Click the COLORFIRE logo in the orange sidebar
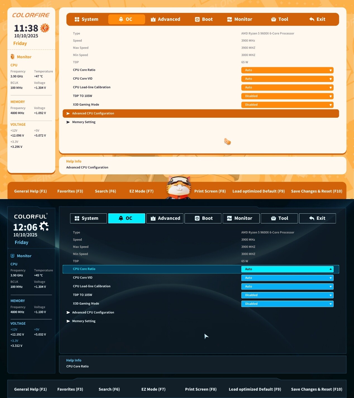 tap(31, 15)
